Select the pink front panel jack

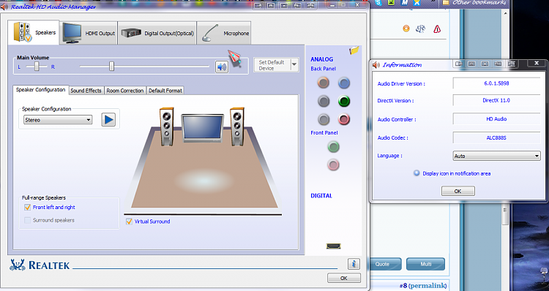tap(333, 165)
